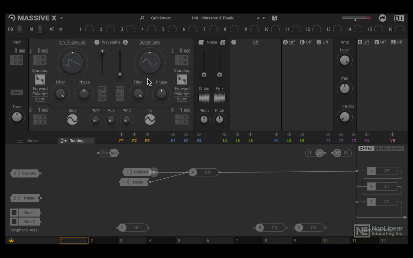Open the White noise source selector
Viewport: 413px width, 258px height.
tap(204, 89)
